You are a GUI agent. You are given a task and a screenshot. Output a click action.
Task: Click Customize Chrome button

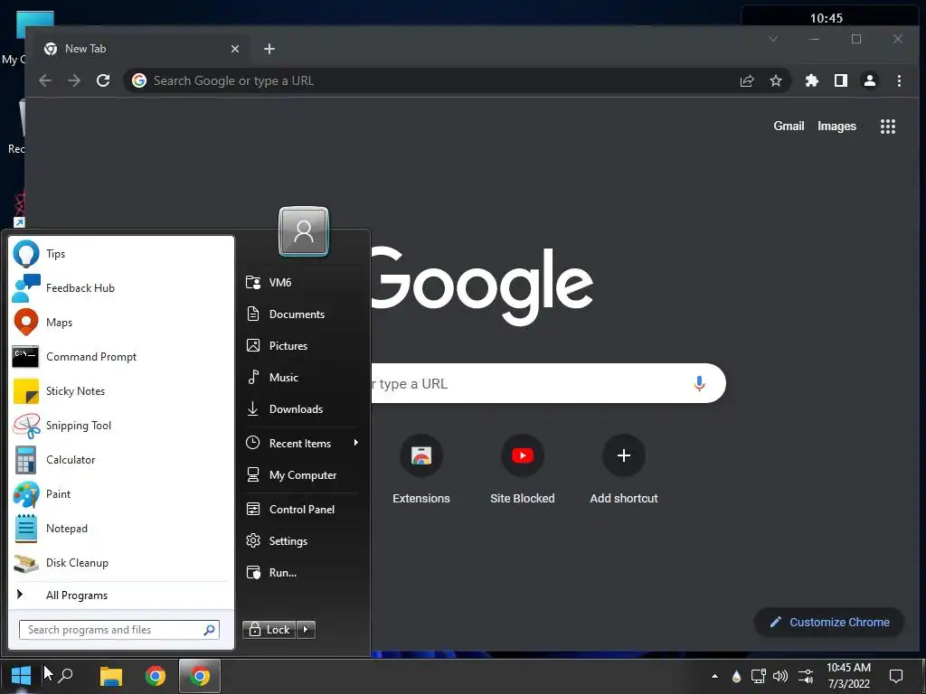coord(829,622)
